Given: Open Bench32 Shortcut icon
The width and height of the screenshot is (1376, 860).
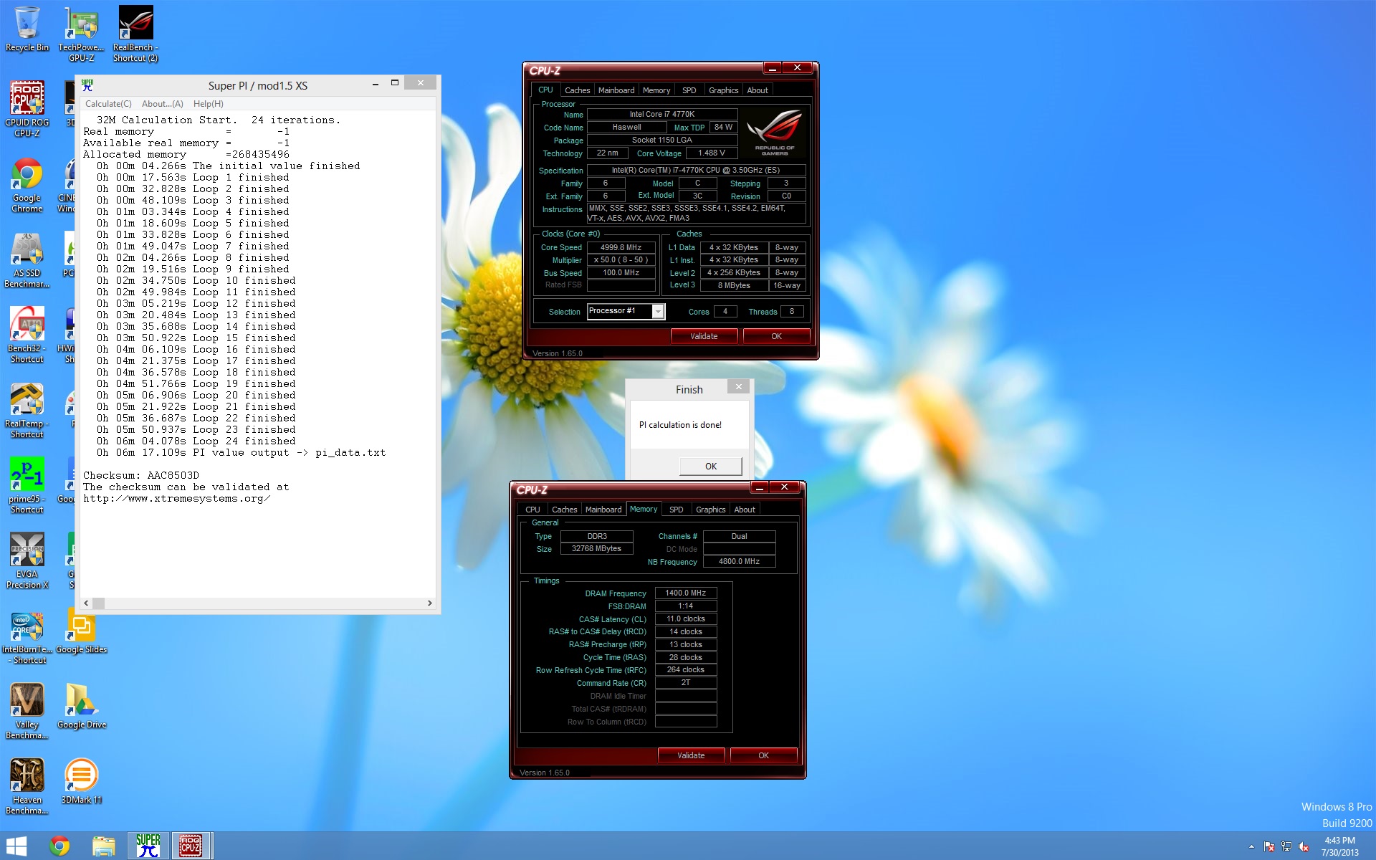Looking at the screenshot, I should pos(27,335).
